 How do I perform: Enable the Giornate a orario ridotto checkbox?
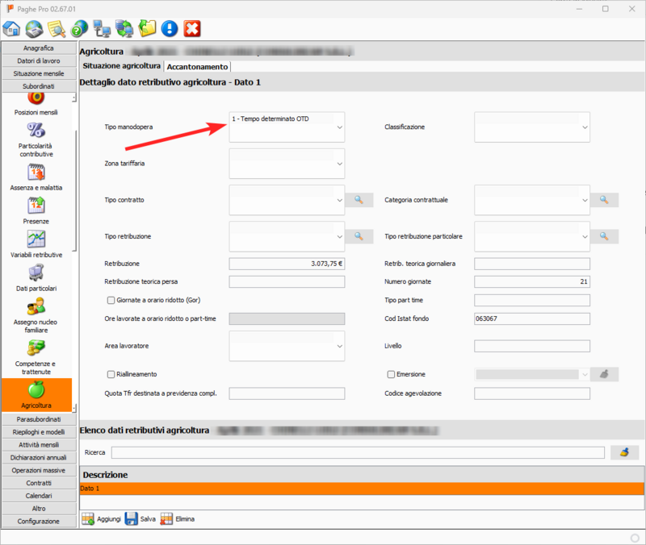click(x=111, y=300)
